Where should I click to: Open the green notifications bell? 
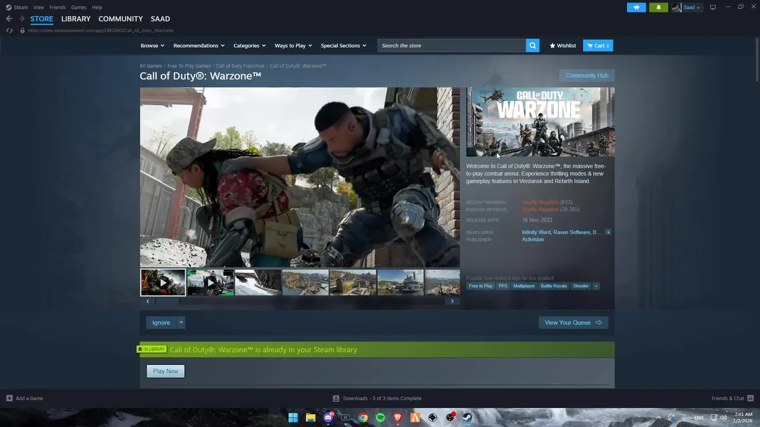[658, 8]
